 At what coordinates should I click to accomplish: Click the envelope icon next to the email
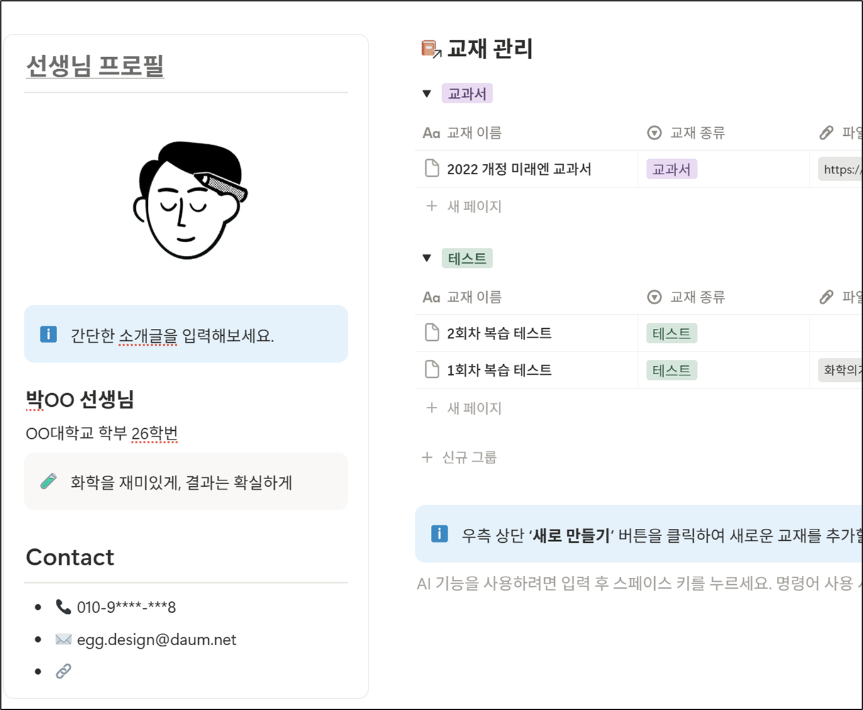click(64, 640)
